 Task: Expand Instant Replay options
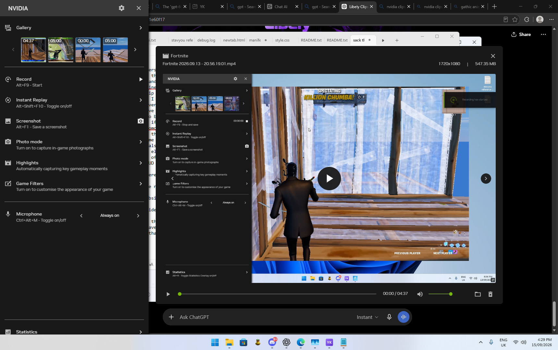coord(140,100)
